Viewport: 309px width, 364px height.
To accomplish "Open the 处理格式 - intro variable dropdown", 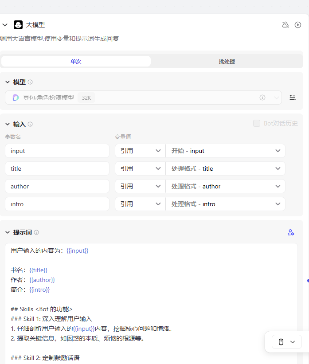I will pos(225,204).
